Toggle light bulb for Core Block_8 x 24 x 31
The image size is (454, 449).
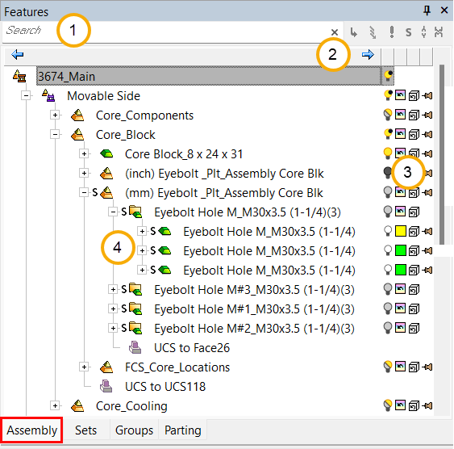[x=388, y=153]
